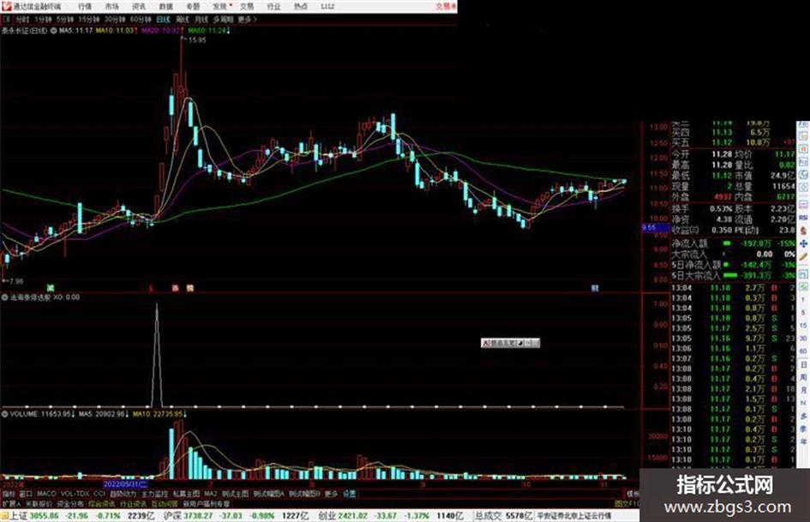Open the 行情 menu

coord(85,7)
